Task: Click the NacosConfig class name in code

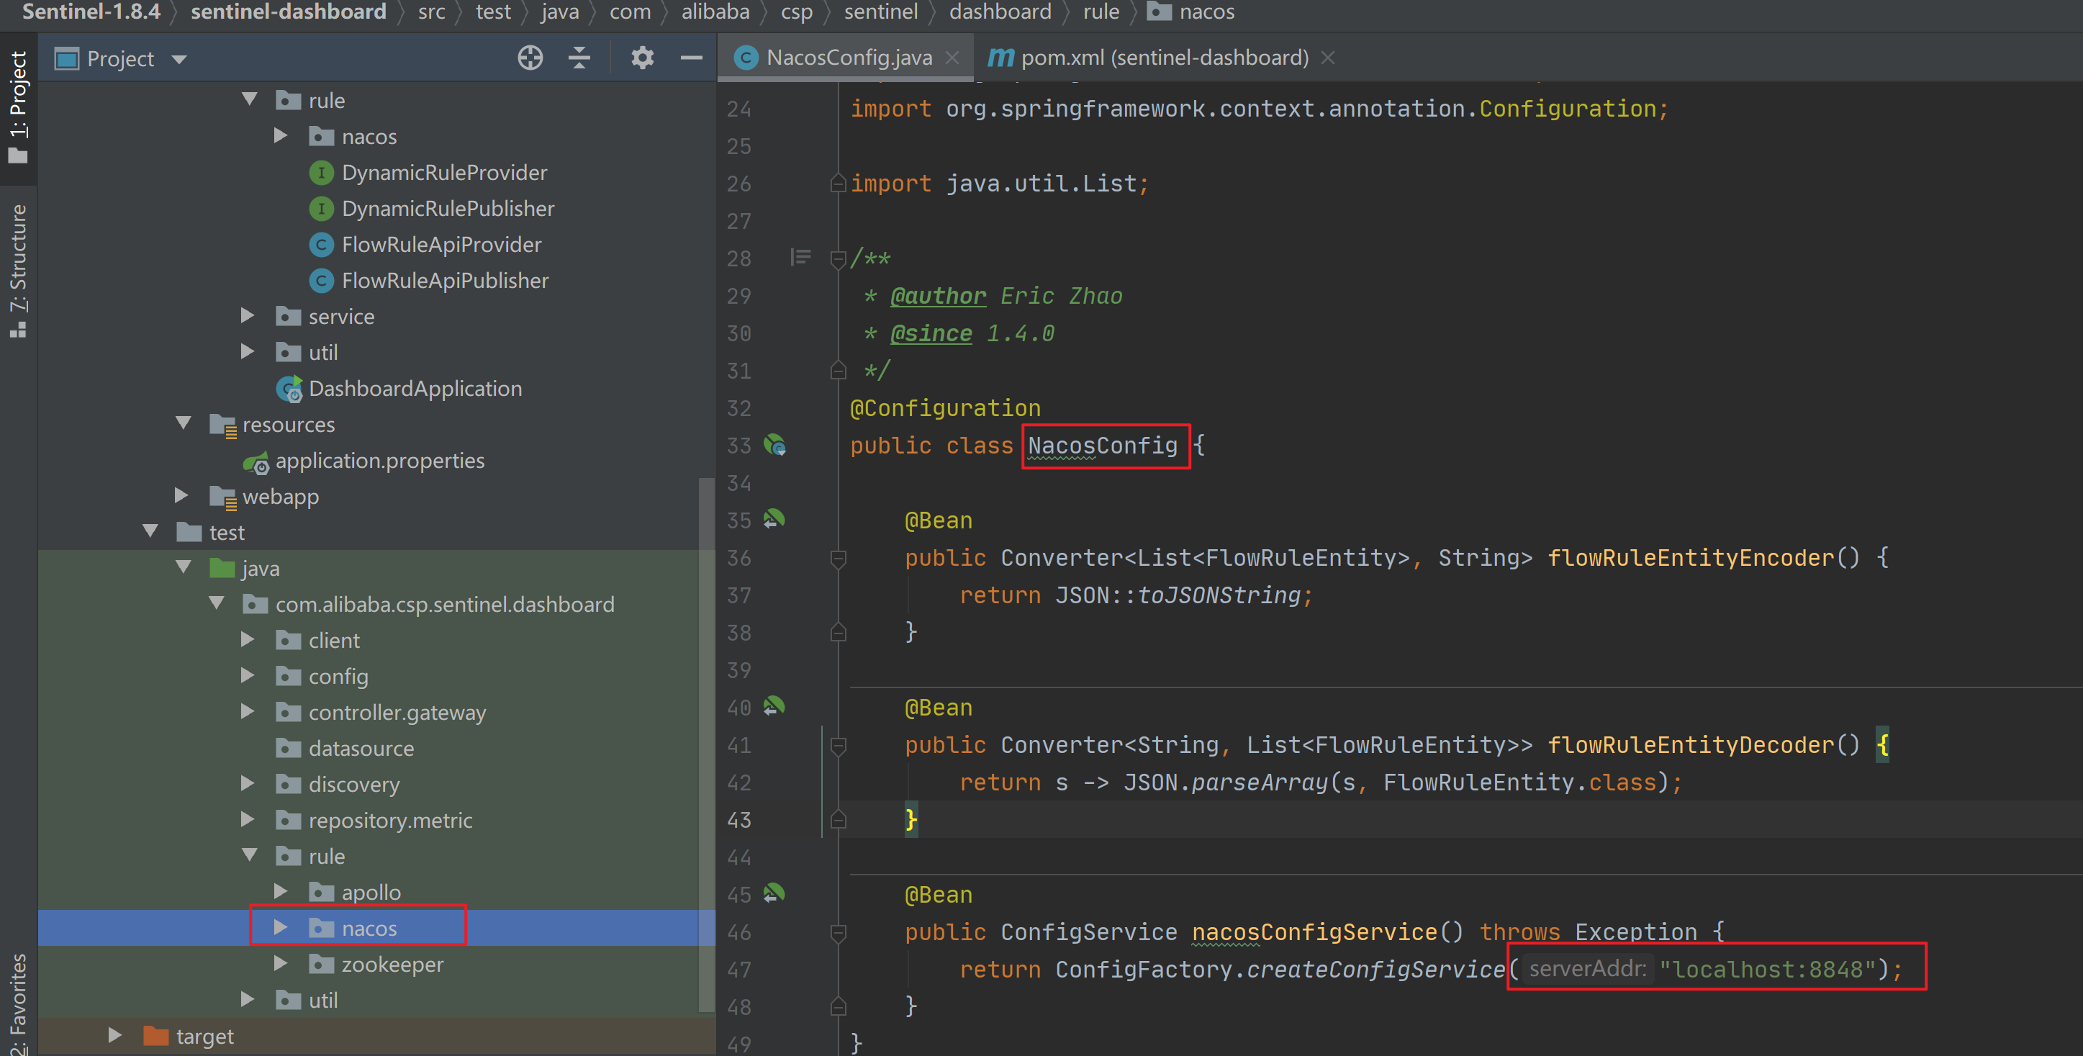Action: 1103,446
